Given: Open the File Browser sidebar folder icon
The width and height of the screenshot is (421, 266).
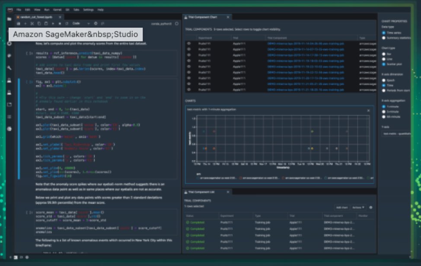Looking at the screenshot, I should pos(10,19).
